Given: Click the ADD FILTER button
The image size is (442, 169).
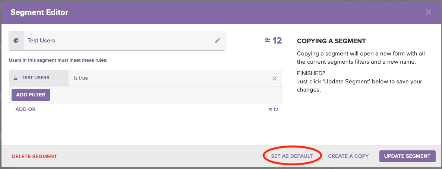Looking at the screenshot, I should pos(31,95).
